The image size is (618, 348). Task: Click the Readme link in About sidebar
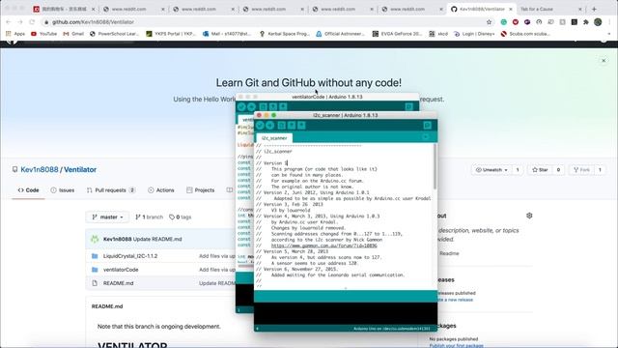tap(449, 253)
